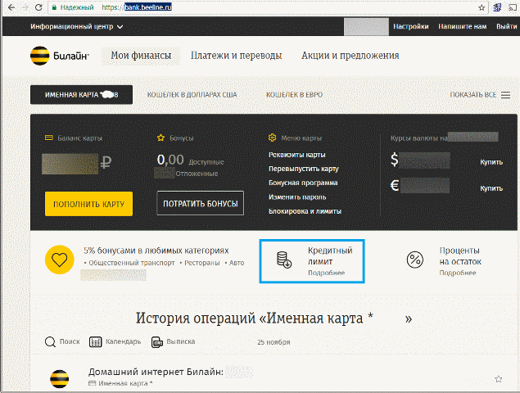Screen dimensions: 520x393
Task: Click the gear icon beside Меню карты
Action: 272,138
